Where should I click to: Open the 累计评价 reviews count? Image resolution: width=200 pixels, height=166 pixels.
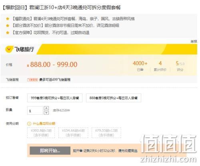(x=160, y=66)
